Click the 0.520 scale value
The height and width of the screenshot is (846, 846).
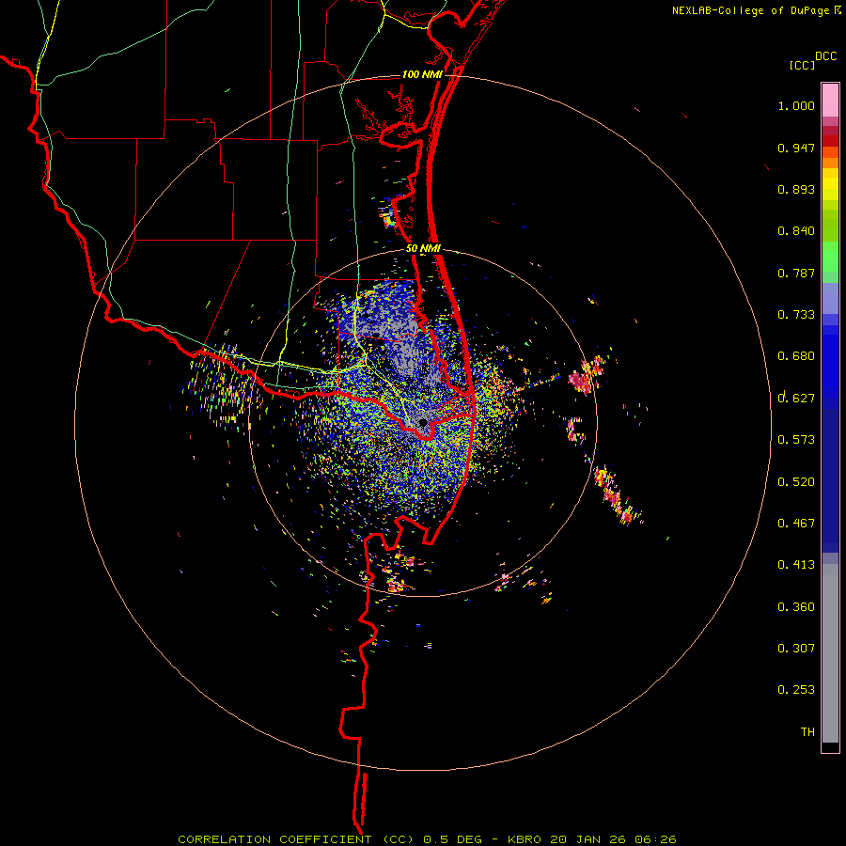[x=796, y=482]
